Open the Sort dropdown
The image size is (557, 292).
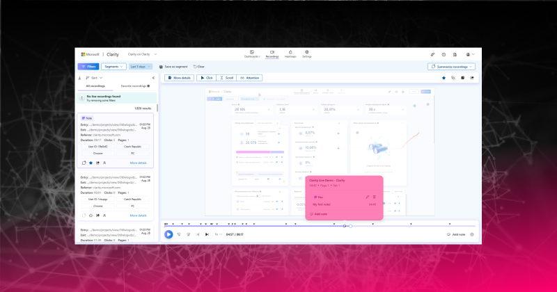click(94, 78)
